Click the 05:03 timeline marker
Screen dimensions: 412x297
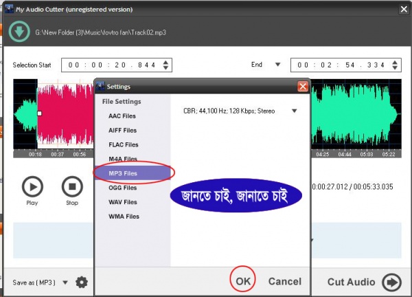pyautogui.click(x=367, y=154)
